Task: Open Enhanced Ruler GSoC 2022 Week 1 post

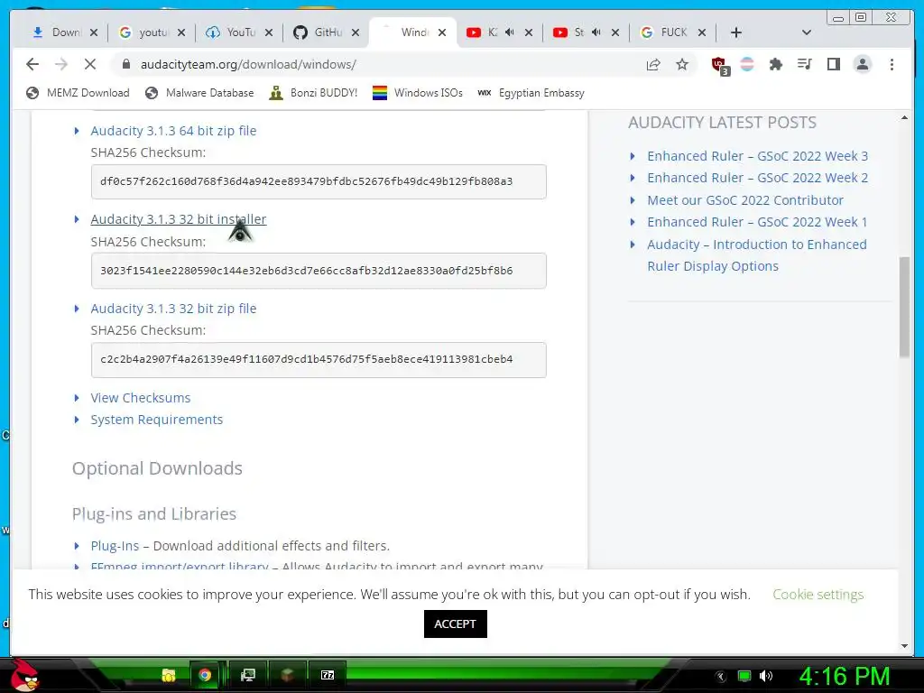Action: point(757,222)
